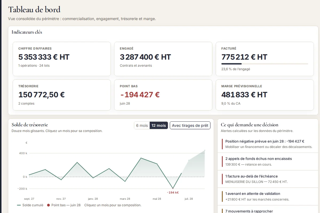Image resolution: width=320 pixels, height=213 pixels.
Task: Click the Solde cumulé legend line icon
Action: coord(19,205)
